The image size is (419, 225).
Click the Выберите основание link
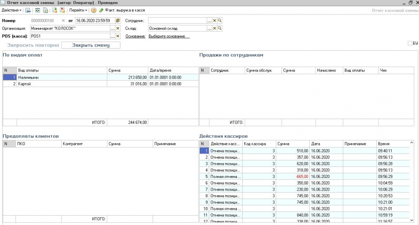point(169,36)
